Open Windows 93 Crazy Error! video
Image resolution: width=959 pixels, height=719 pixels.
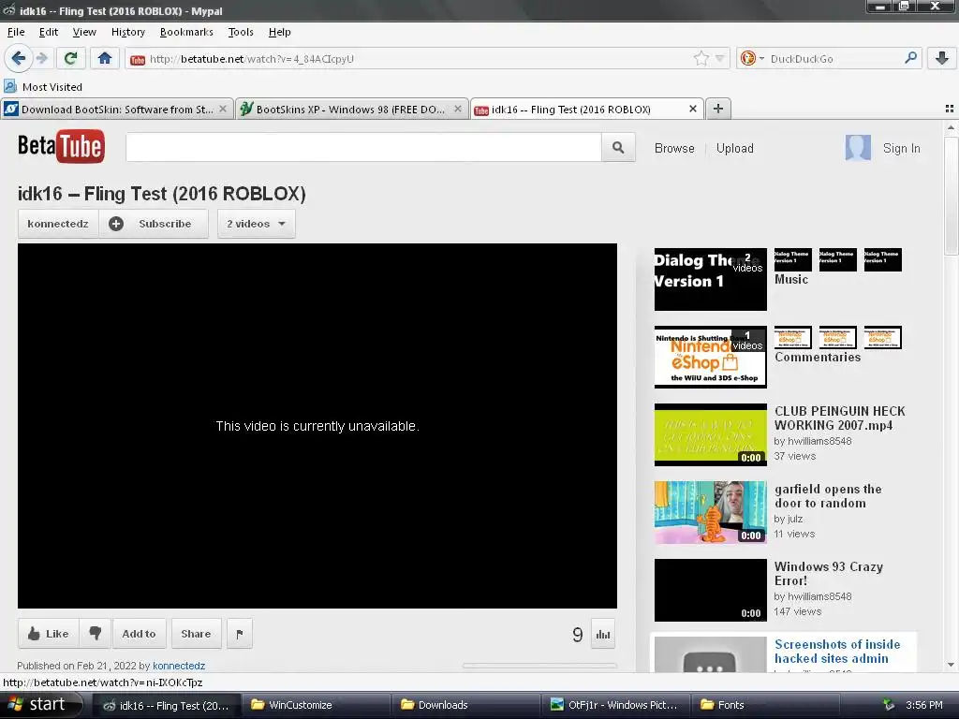[828, 574]
